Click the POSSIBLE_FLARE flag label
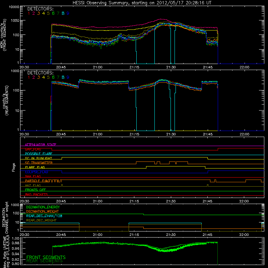This screenshot has width=268, height=268. 39,154
